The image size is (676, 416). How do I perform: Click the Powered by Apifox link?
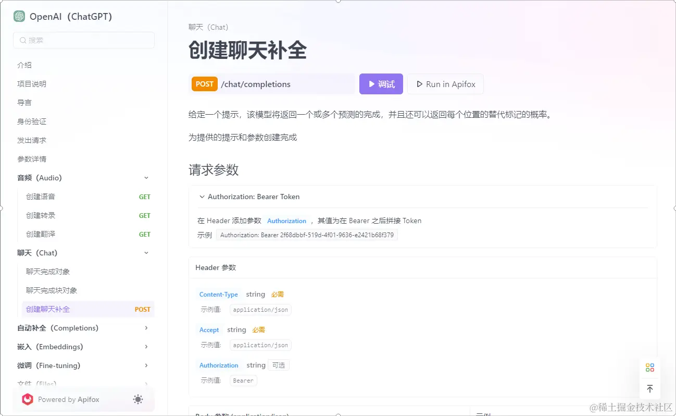tap(69, 399)
